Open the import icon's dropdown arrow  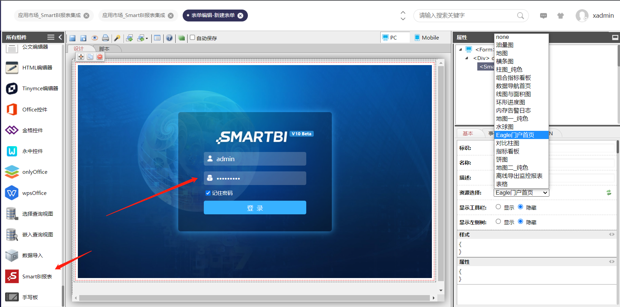(147, 39)
